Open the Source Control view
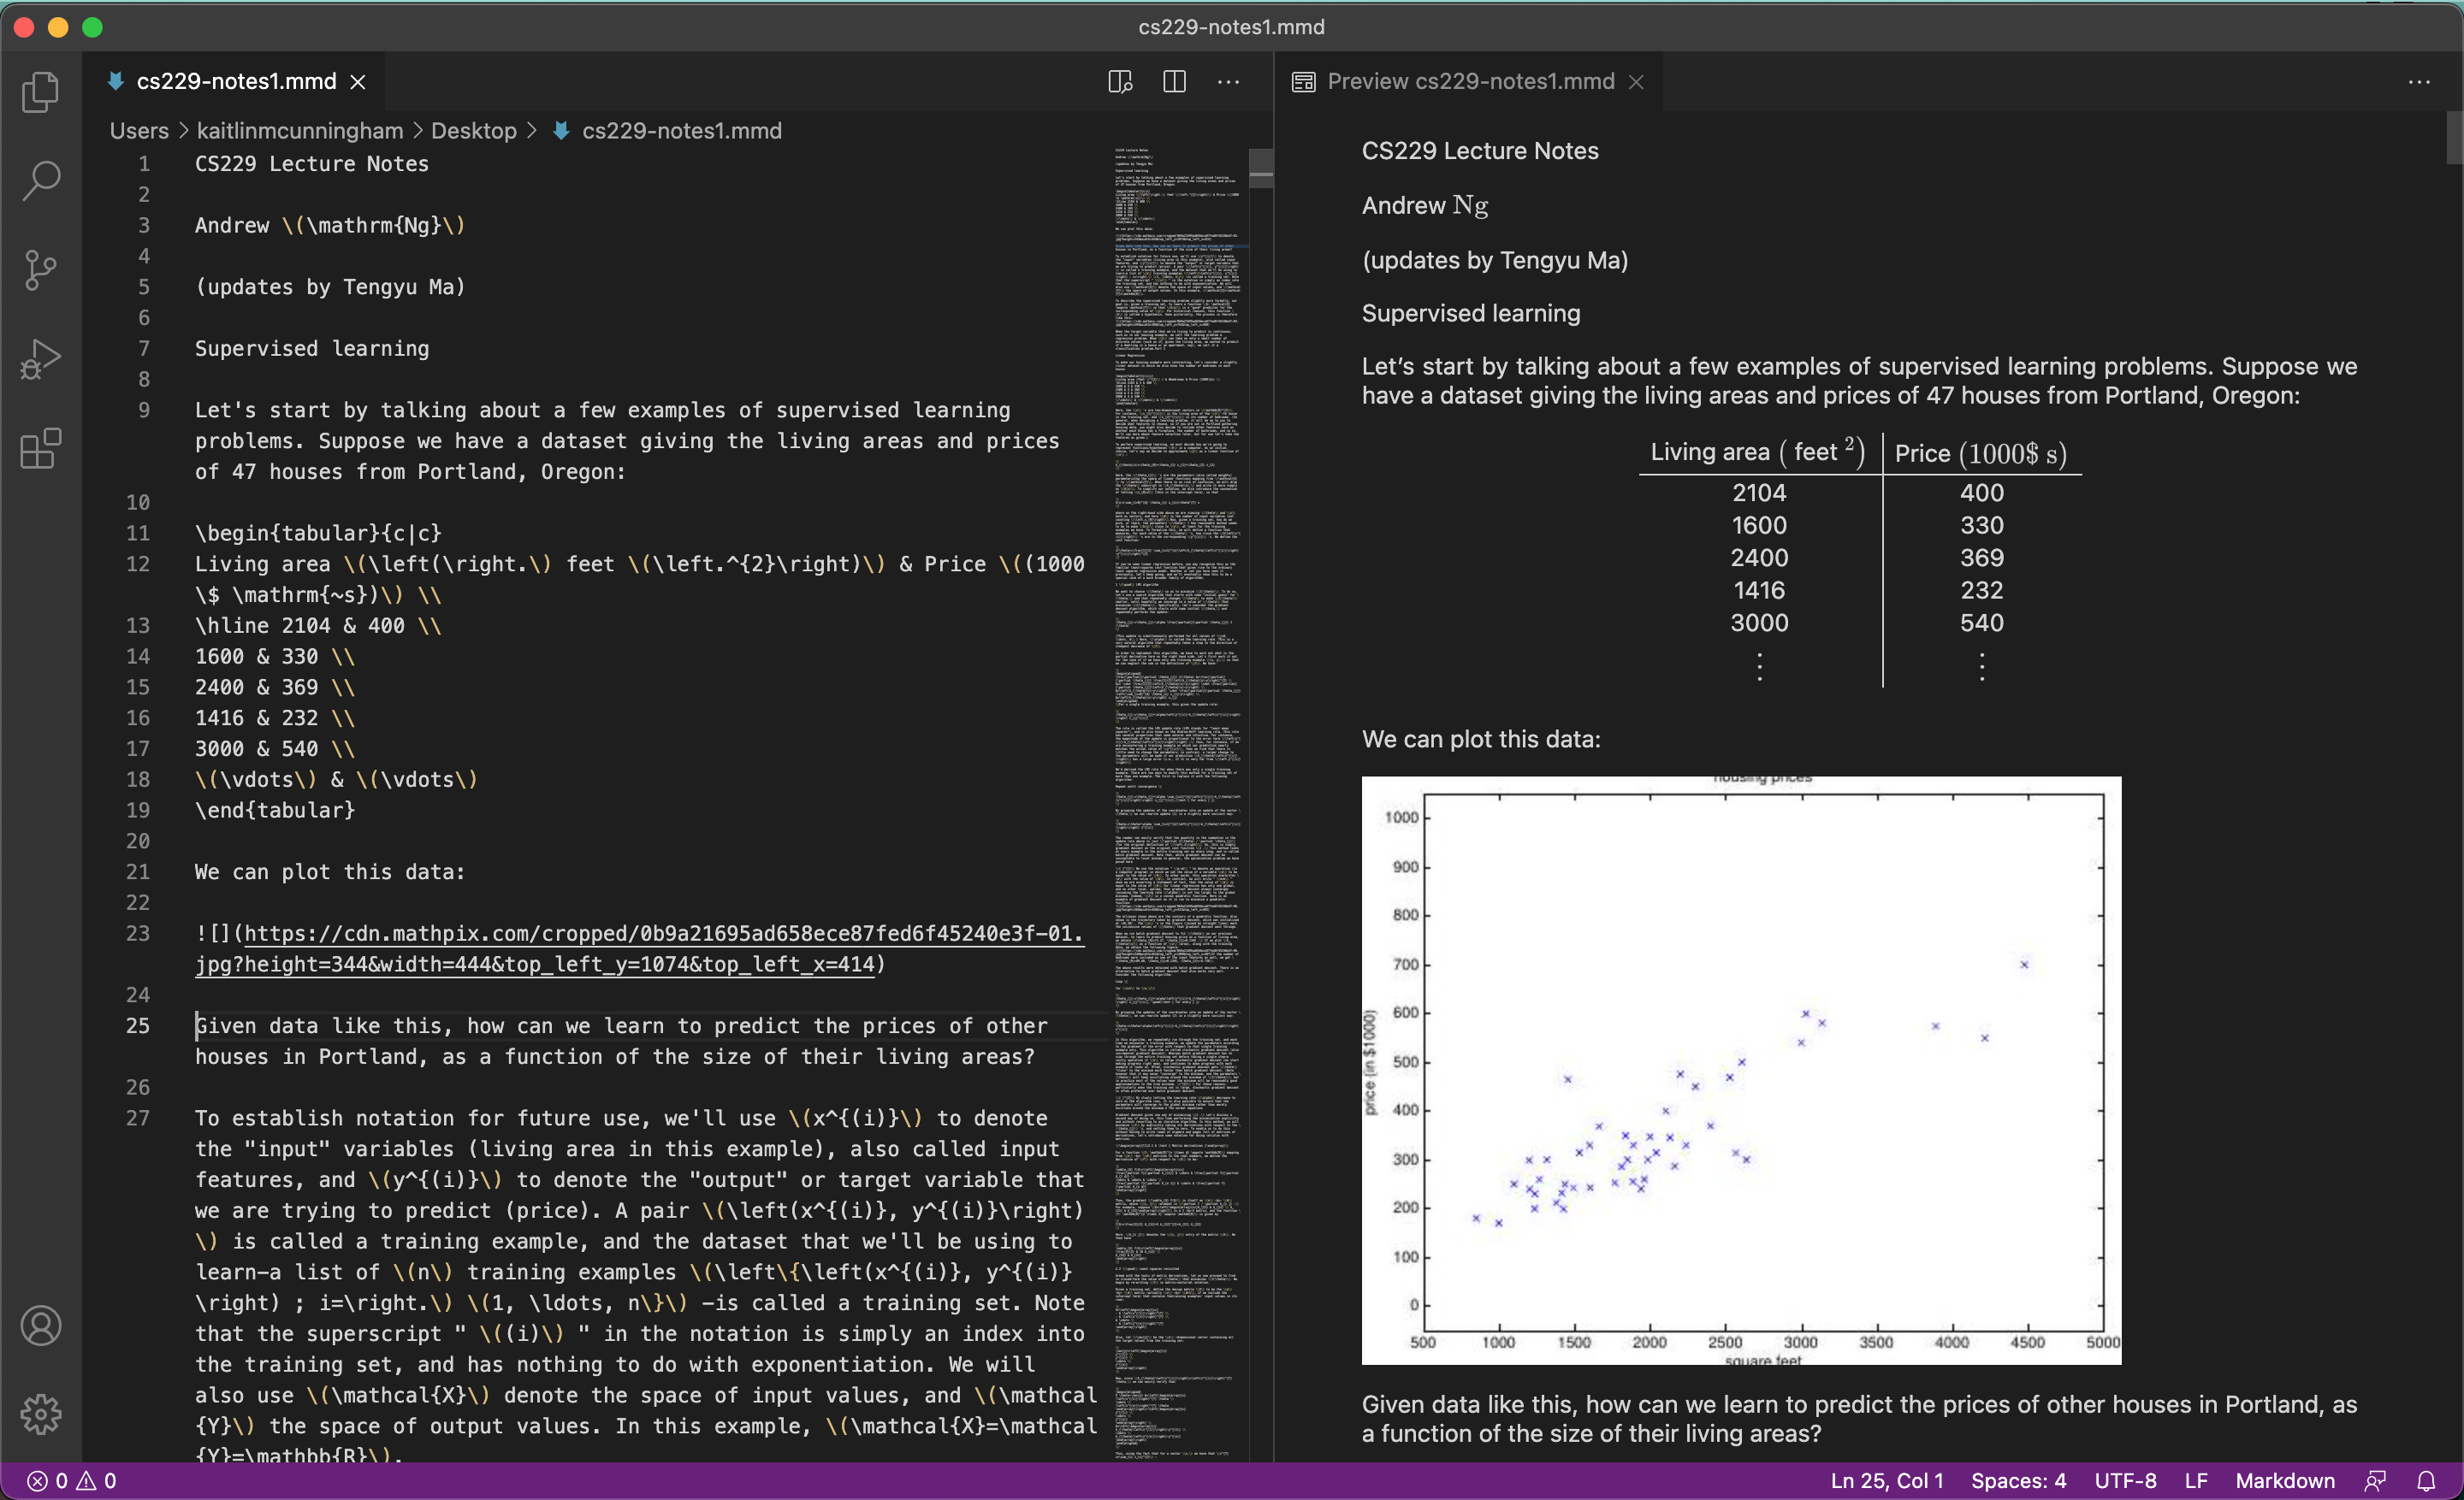2464x1500 pixels. pos(40,270)
